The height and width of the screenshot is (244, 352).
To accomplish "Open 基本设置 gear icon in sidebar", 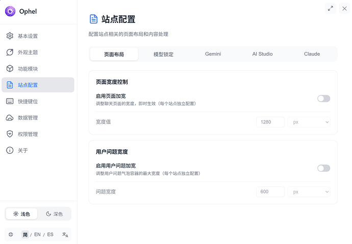I will [x=10, y=36].
